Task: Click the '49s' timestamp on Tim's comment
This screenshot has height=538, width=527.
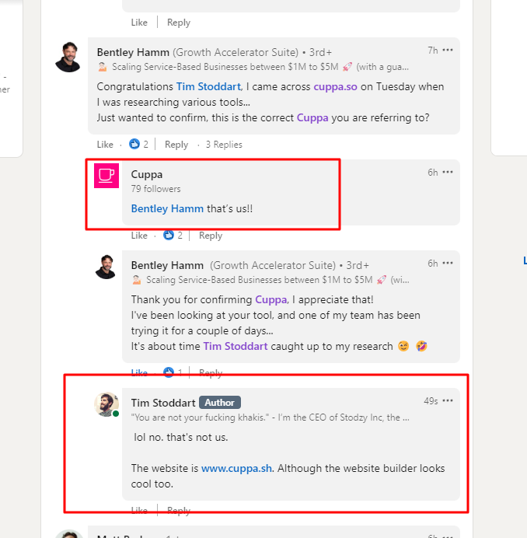Action: click(431, 400)
